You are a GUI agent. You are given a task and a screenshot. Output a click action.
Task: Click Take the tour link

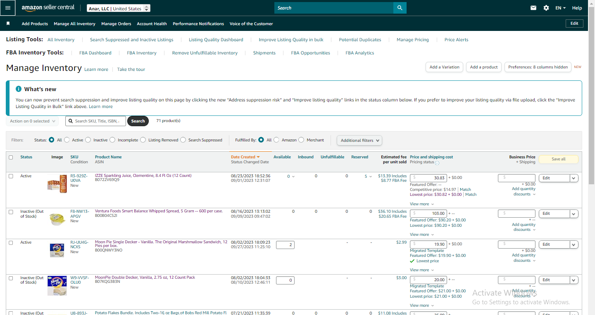click(x=131, y=70)
